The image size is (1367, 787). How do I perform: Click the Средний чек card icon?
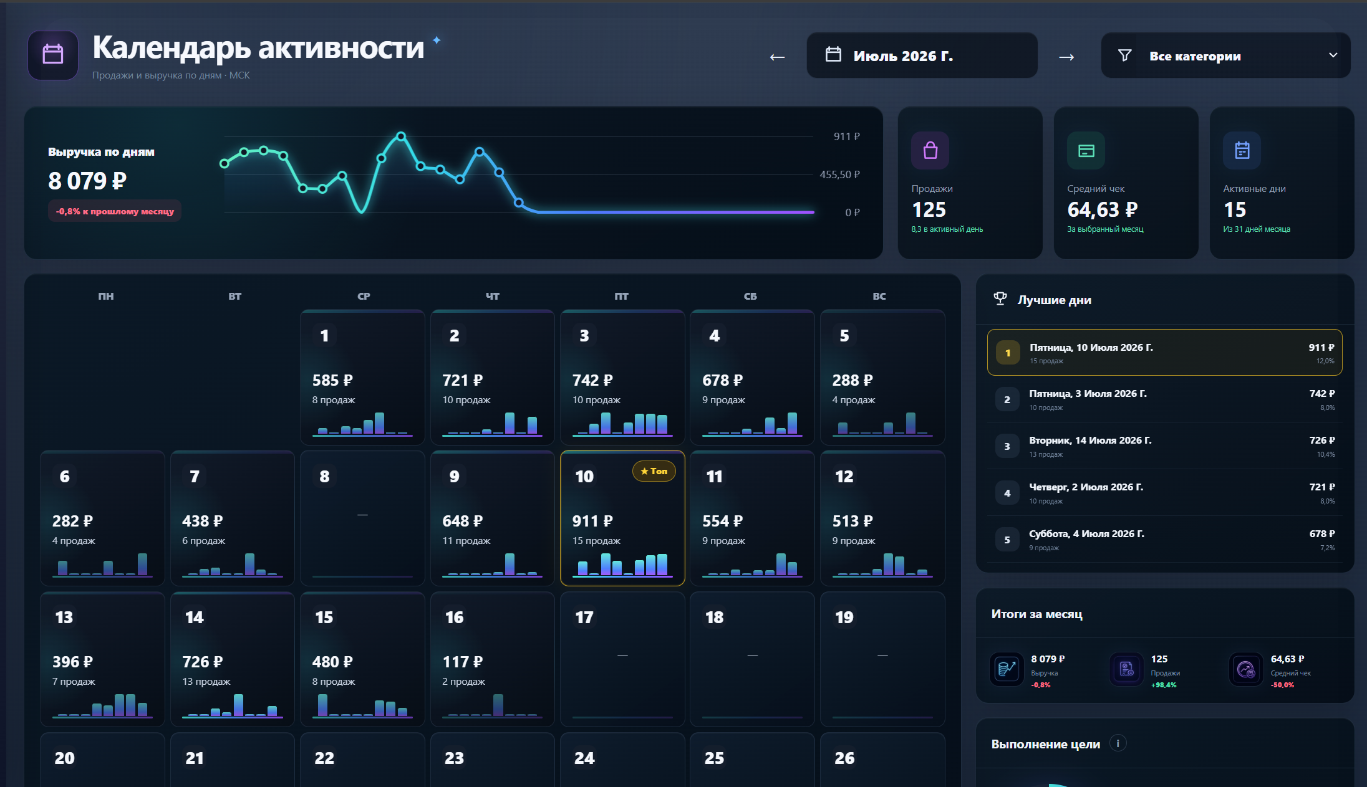point(1086,150)
